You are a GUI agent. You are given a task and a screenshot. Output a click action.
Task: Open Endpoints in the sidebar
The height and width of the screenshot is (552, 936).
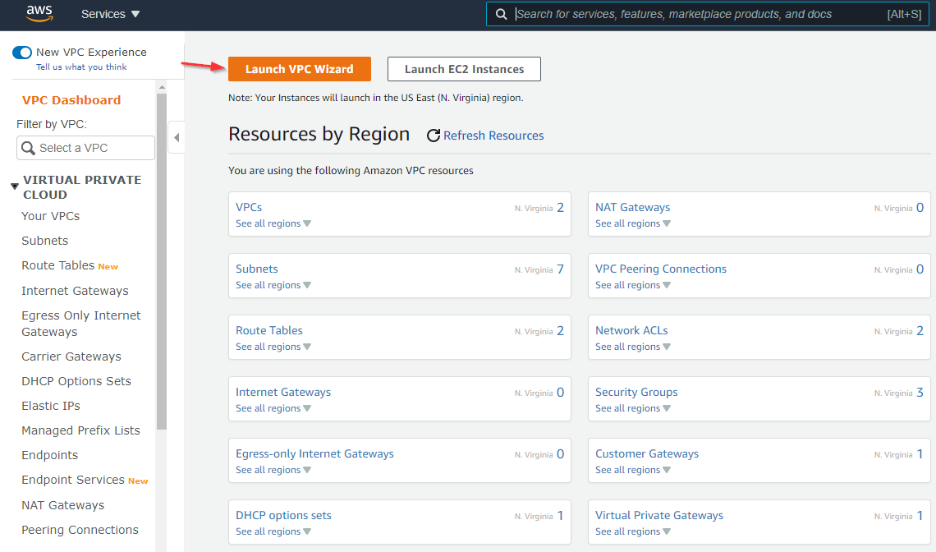[x=49, y=455]
